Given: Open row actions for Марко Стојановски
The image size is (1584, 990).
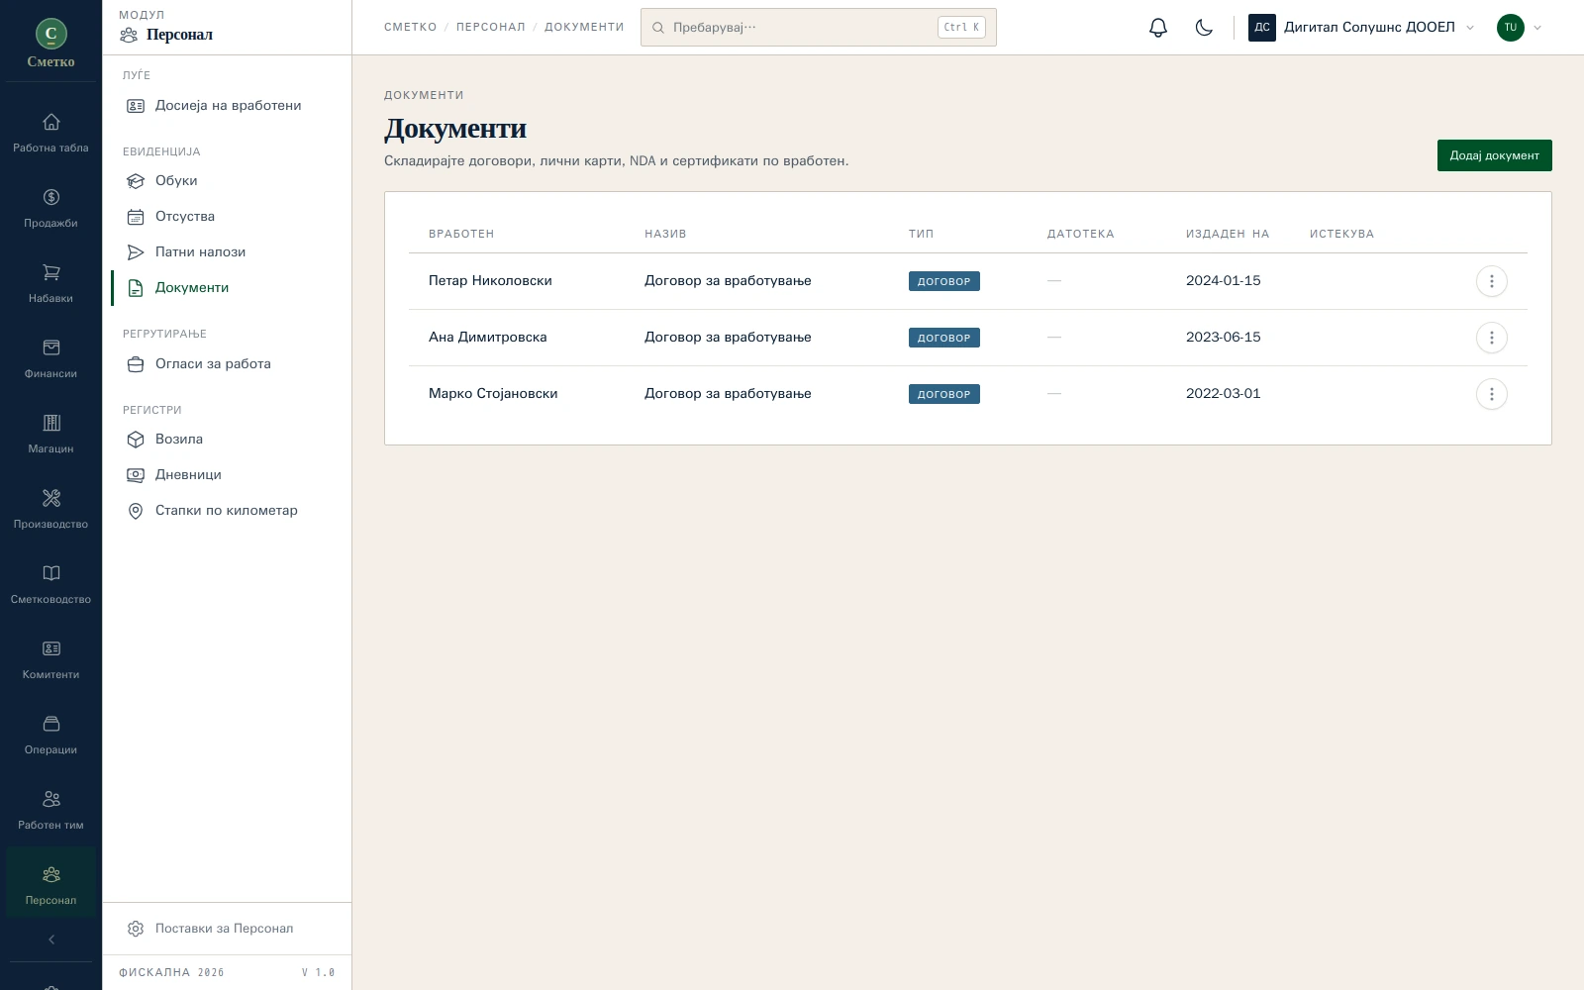Looking at the screenshot, I should 1491,394.
